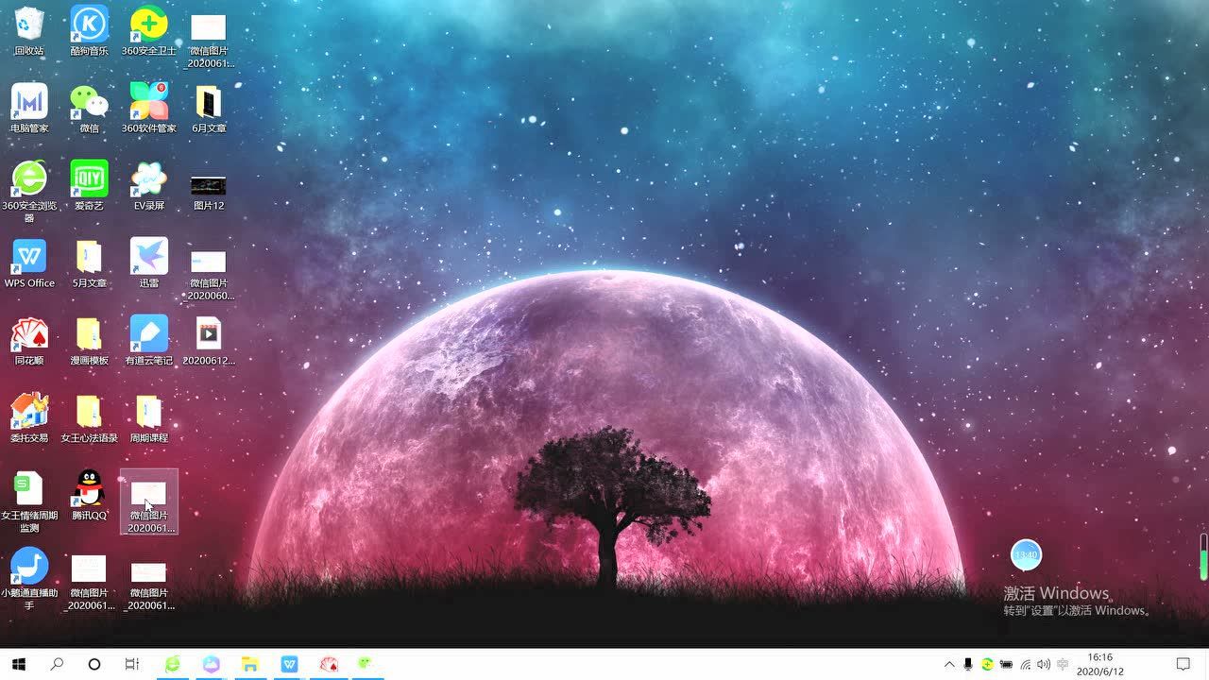Open the notification action center
The image size is (1209, 680).
tap(1183, 664)
